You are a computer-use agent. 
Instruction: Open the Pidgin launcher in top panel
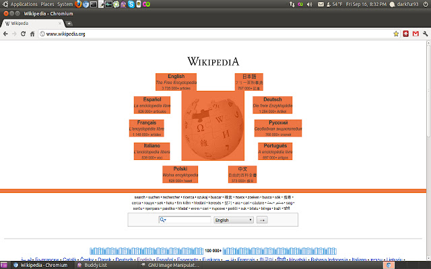coord(124,4)
